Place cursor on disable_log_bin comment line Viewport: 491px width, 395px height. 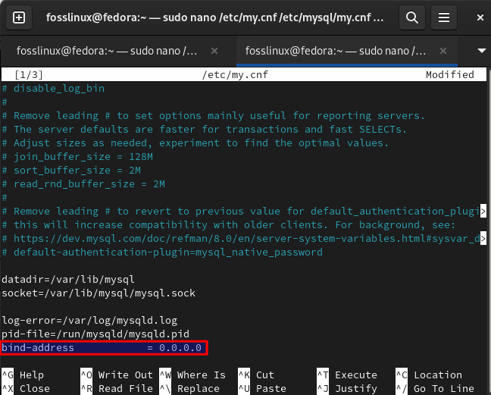click(x=53, y=89)
